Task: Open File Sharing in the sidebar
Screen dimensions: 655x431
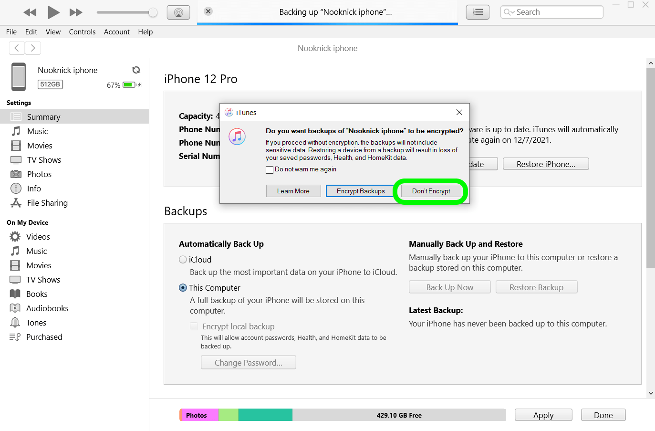Action: coord(47,203)
